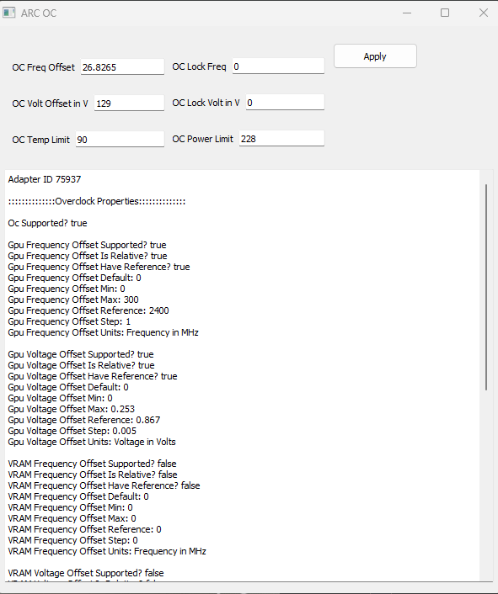Click 'Gpu Frequency Offset Reference: 2400' line
This screenshot has width=498, height=594.
88,311
